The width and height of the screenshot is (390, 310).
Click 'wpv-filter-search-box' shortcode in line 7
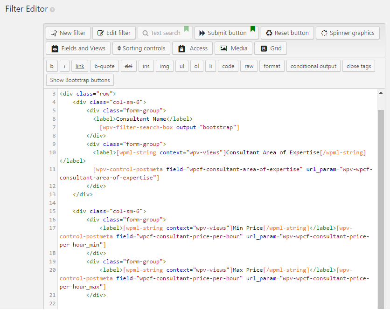138,127
